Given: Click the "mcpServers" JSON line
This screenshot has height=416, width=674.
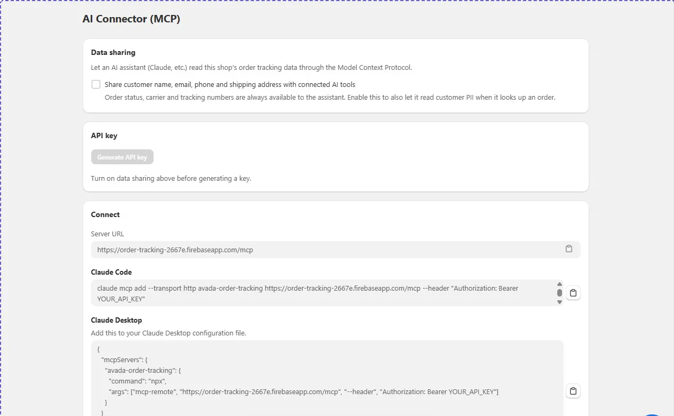Looking at the screenshot, I should click(x=124, y=359).
